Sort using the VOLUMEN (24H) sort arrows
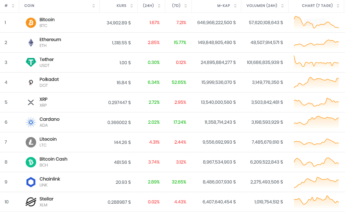 coord(283,6)
